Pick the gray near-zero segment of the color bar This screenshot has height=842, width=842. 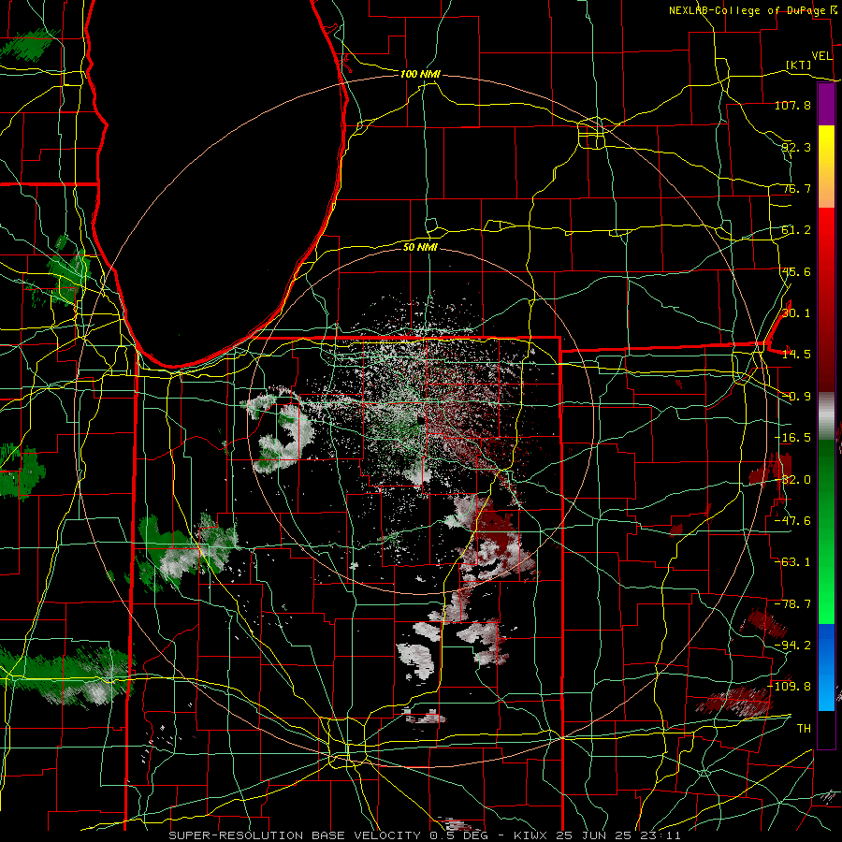[826, 416]
